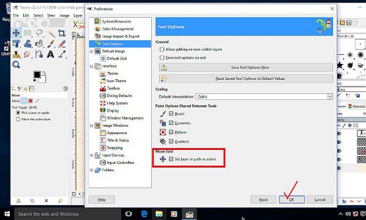The width and height of the screenshot is (366, 220).
Task: Select the Unified Transform tool
Action: pos(16,43)
